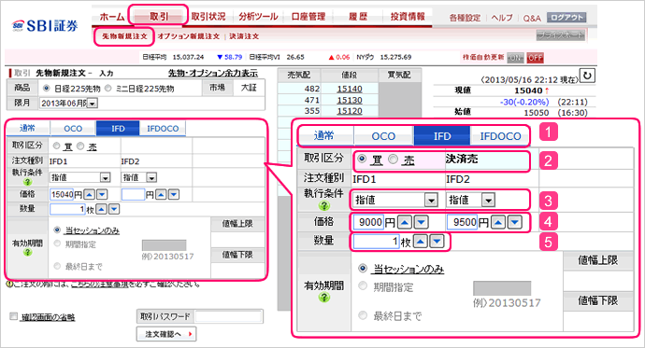645x348 pixels.
Task: Open green help icon under 執行条件 in enlarged callout
Action: coord(324,205)
